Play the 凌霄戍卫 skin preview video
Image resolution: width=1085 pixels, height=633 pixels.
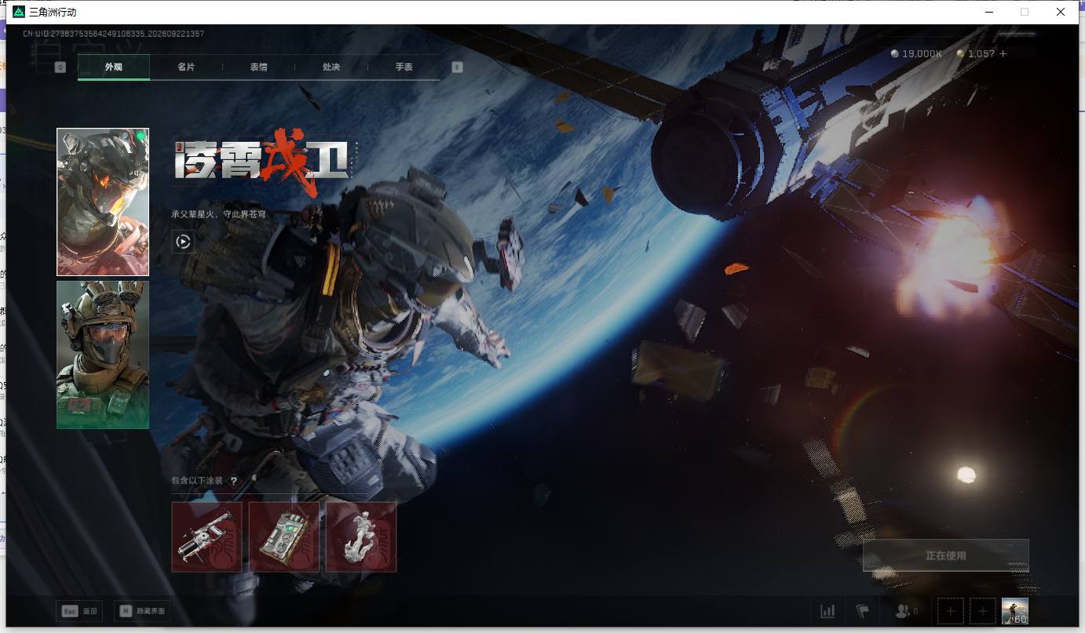point(182,242)
